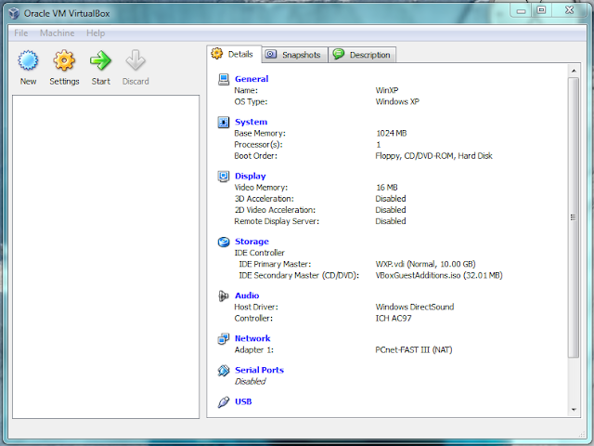Open the Machine menu
The height and width of the screenshot is (446, 594).
coord(58,33)
